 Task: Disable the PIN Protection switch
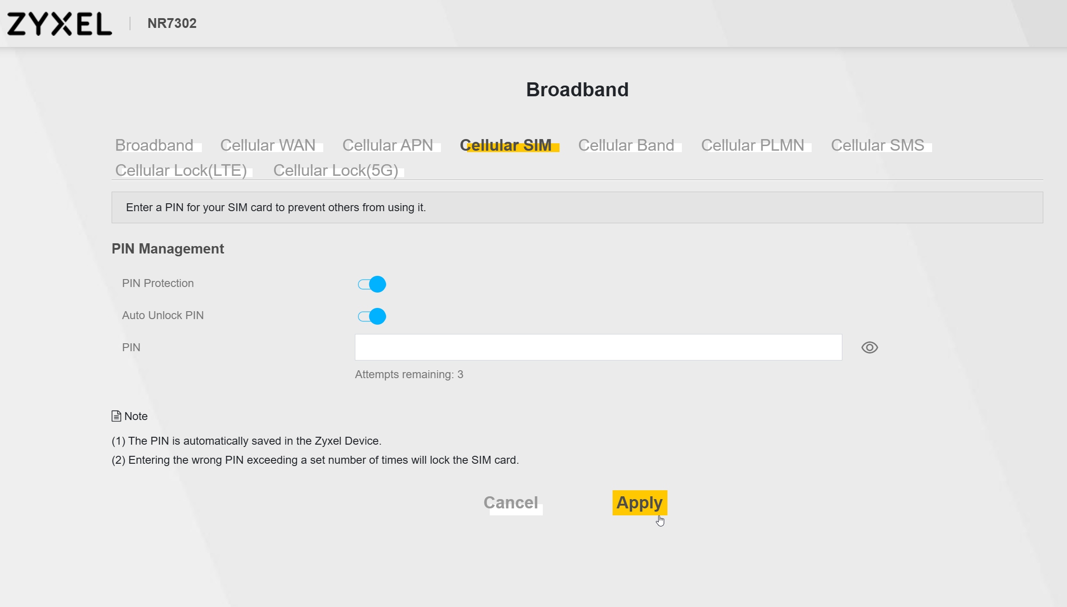click(x=372, y=284)
